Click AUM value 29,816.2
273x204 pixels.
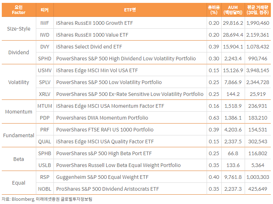tap(233, 23)
